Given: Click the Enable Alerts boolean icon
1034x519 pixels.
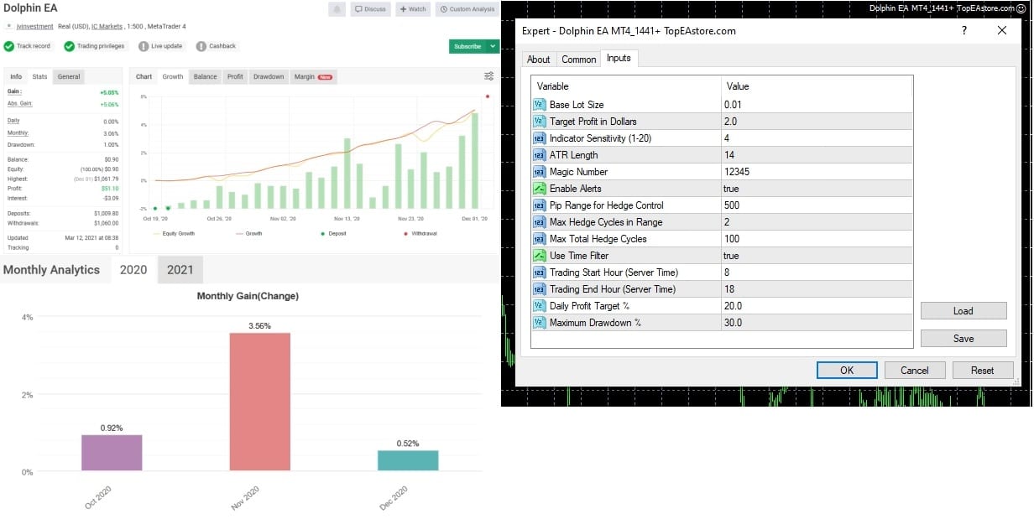Looking at the screenshot, I should coord(540,189).
